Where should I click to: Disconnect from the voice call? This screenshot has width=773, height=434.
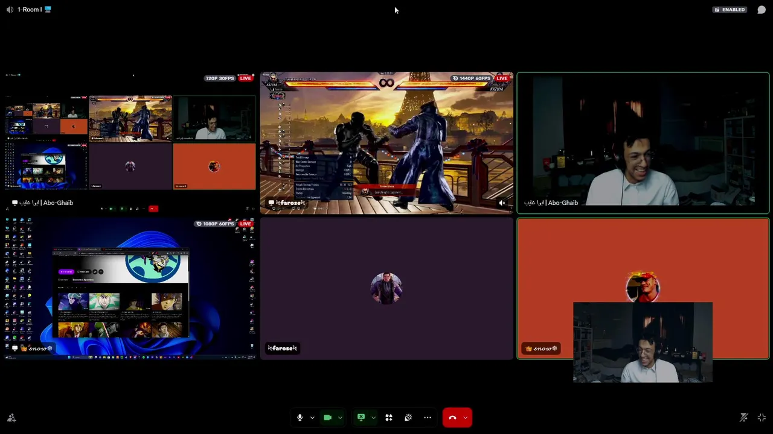click(452, 418)
